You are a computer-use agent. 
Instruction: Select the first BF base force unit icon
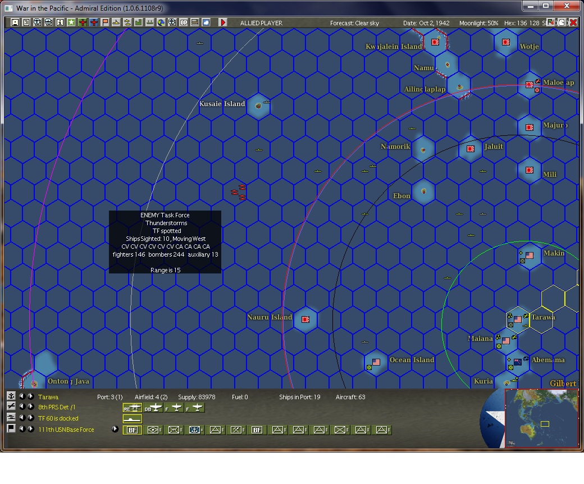pos(132,430)
